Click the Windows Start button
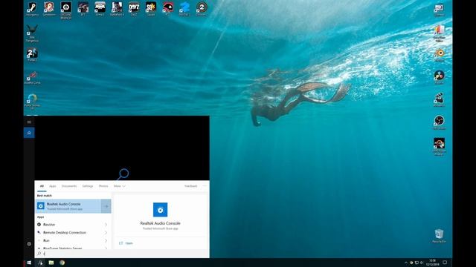 pyautogui.click(x=29, y=263)
